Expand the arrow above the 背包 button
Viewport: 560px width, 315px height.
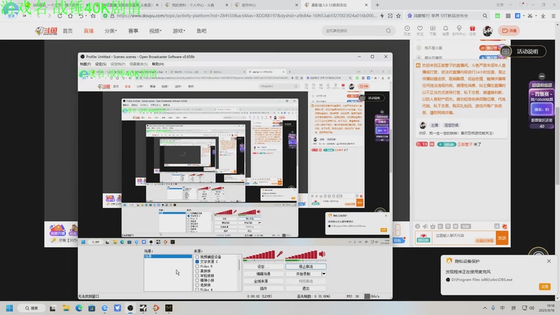(x=398, y=230)
